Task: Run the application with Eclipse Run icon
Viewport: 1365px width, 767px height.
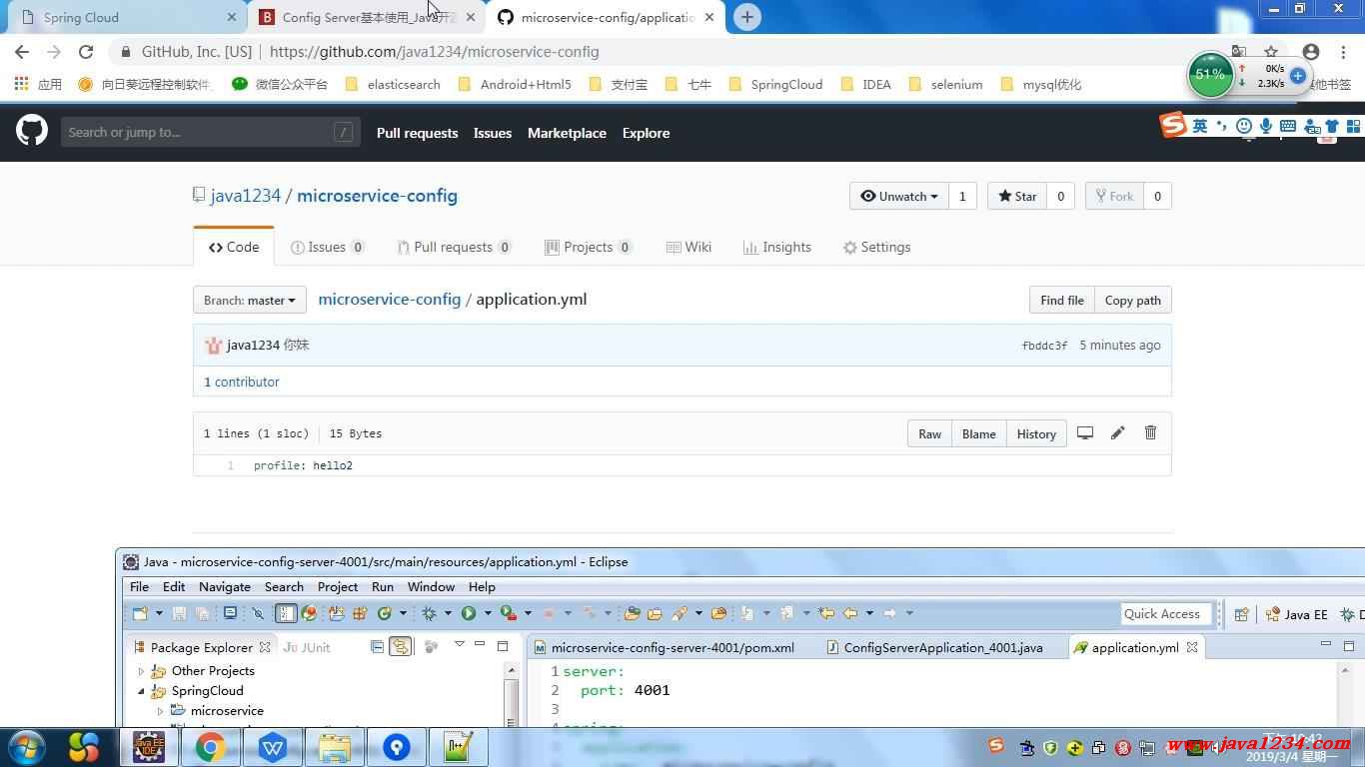Action: (469, 613)
